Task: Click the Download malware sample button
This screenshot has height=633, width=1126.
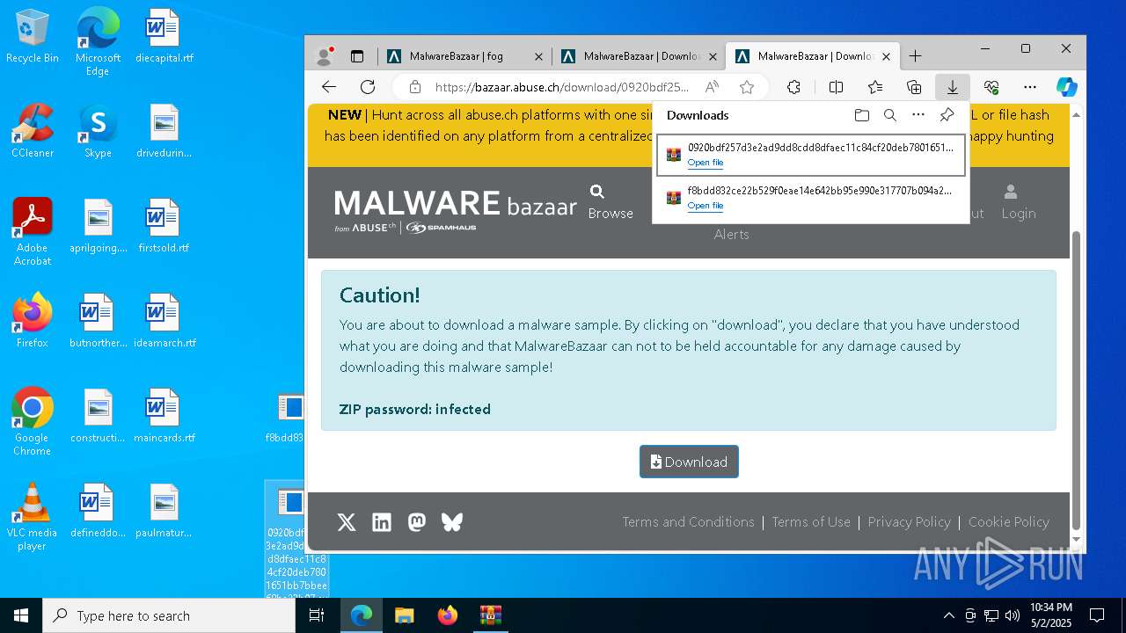Action: click(689, 462)
